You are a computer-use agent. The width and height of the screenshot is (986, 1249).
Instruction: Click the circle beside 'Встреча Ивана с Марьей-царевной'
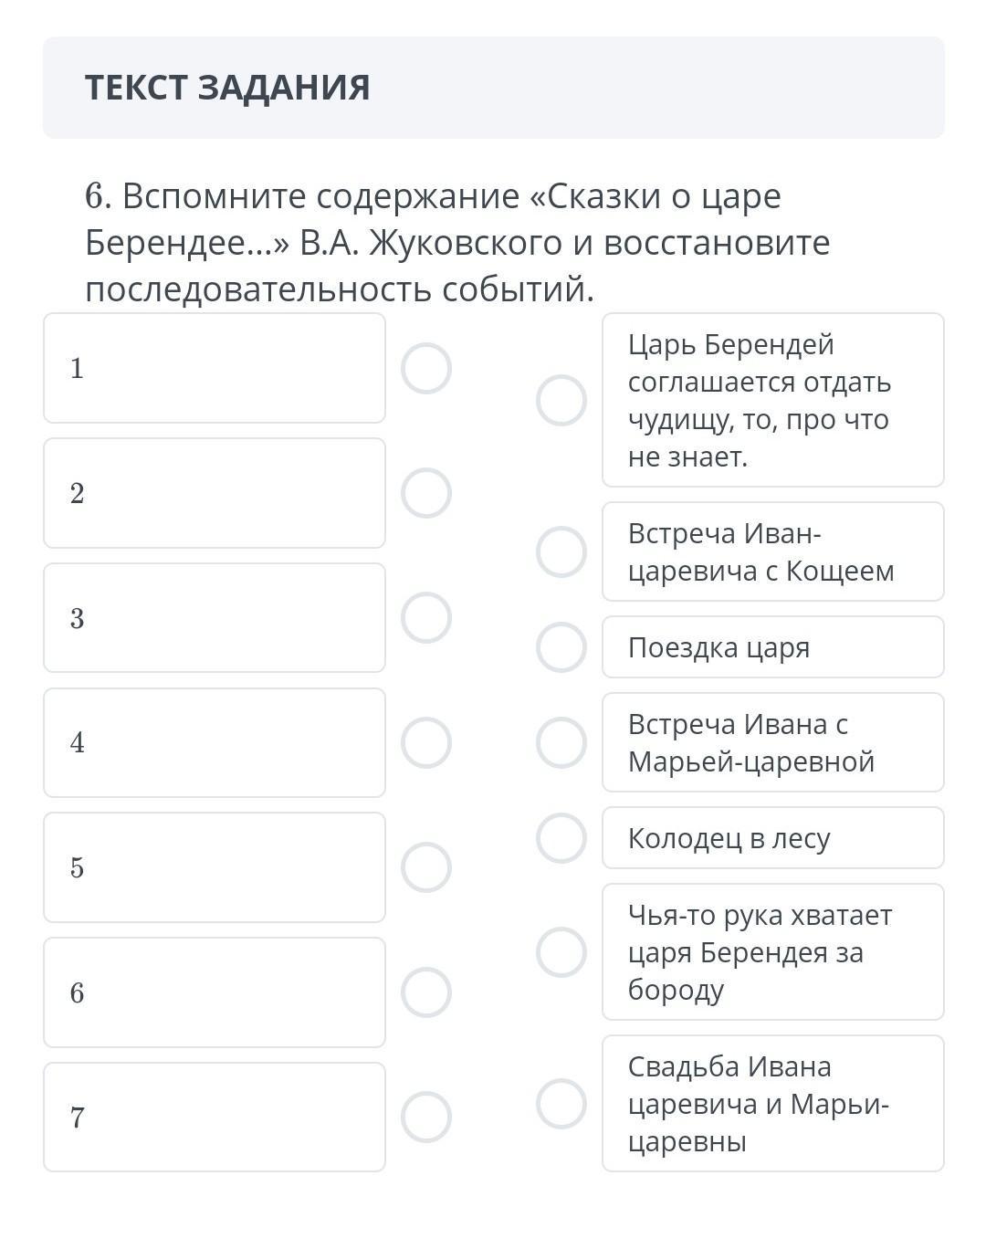click(561, 742)
